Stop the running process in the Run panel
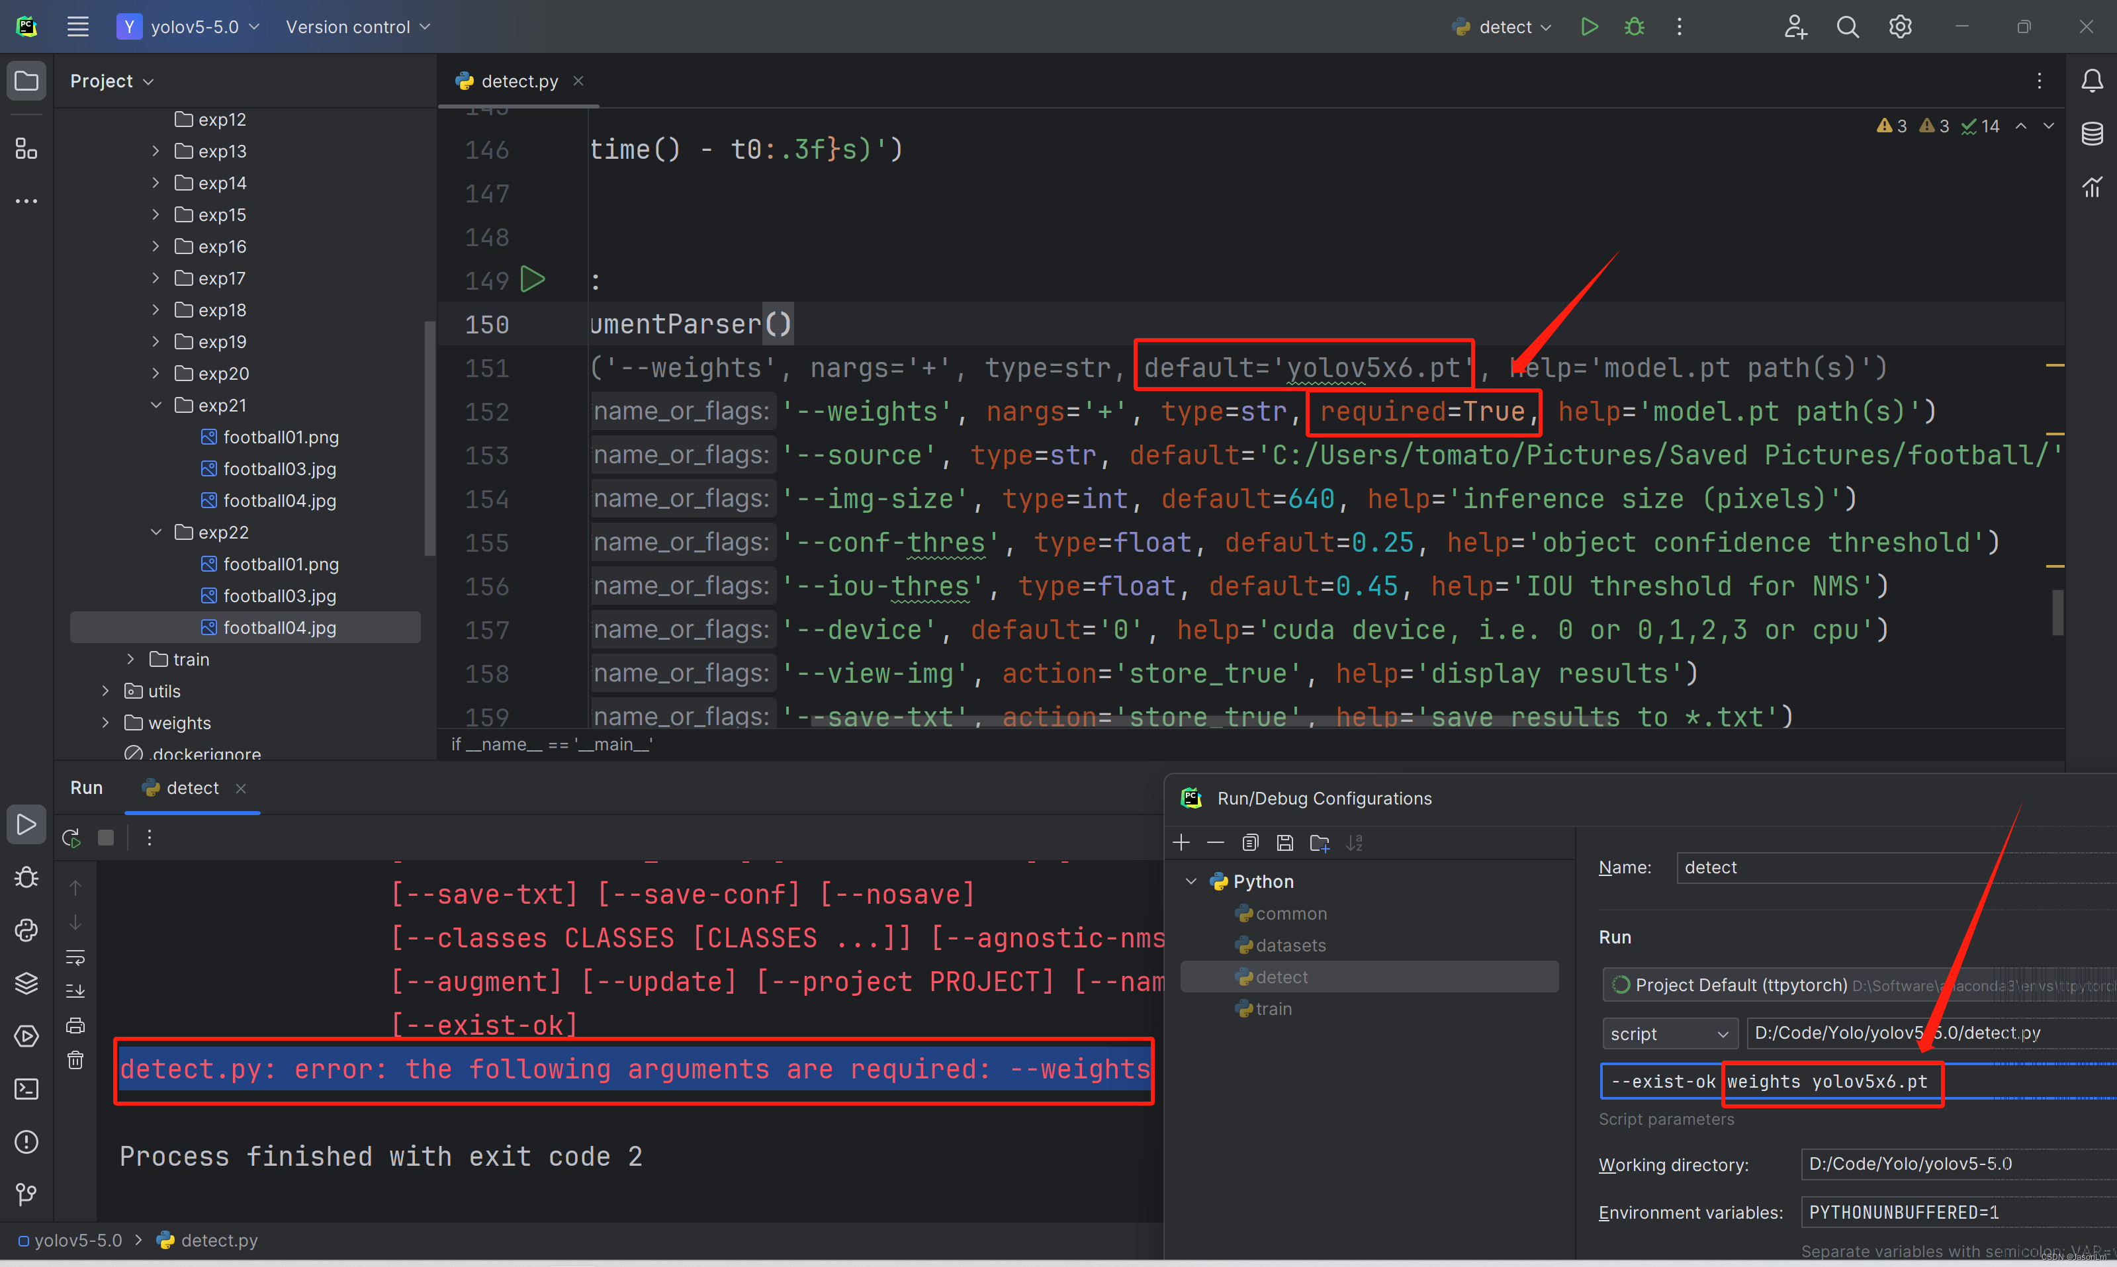This screenshot has height=1267, width=2117. 106,838
